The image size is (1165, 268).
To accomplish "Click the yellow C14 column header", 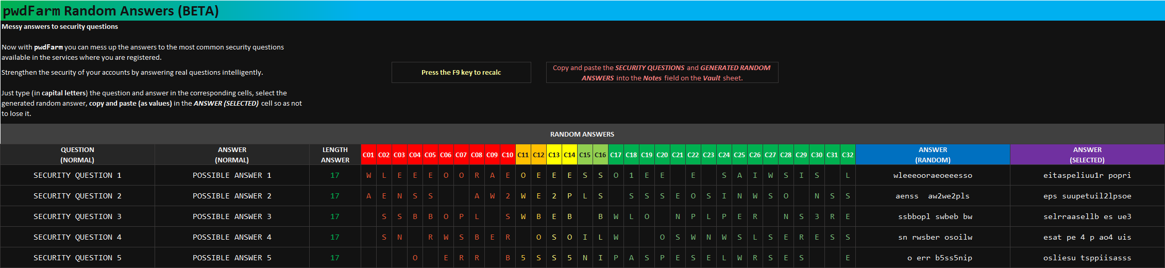I will click(x=569, y=155).
